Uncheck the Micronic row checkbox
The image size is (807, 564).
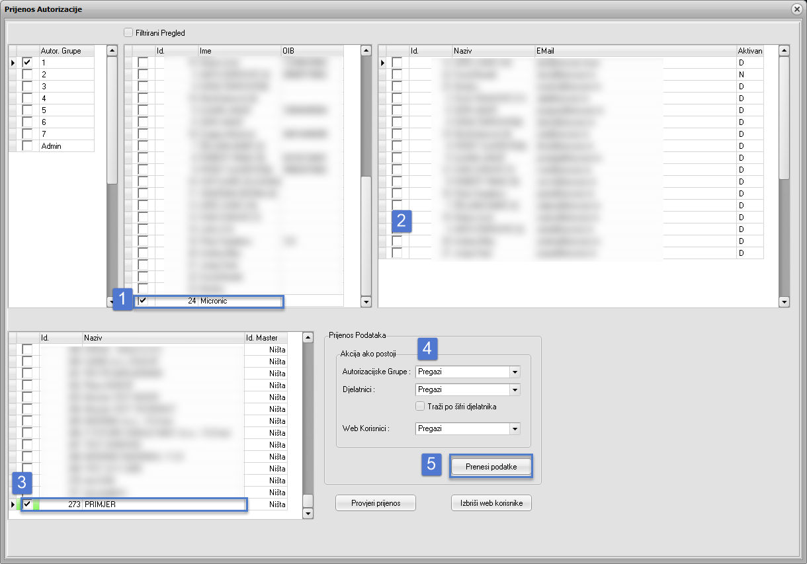tap(143, 301)
